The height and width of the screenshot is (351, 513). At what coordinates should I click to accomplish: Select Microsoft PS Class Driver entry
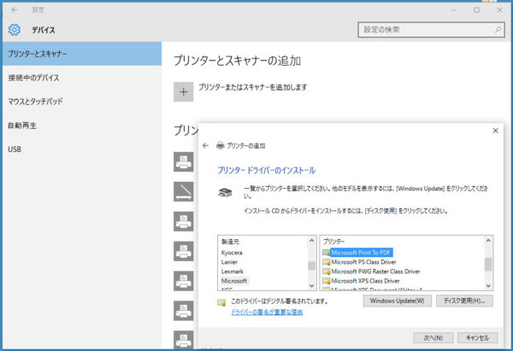(x=363, y=262)
